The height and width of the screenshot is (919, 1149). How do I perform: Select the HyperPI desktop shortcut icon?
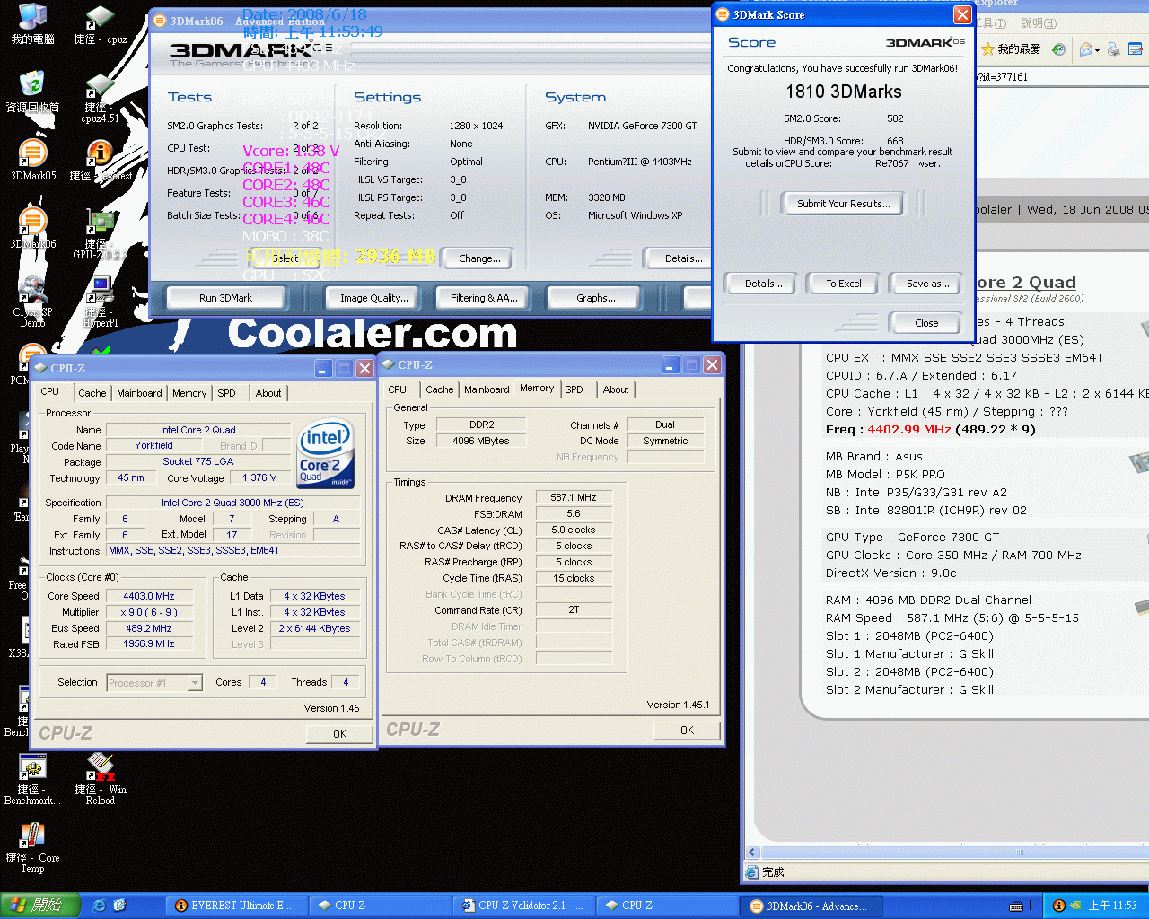click(100, 302)
